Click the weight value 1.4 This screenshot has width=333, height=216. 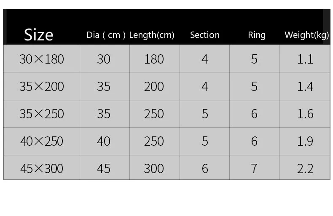pos(305,87)
